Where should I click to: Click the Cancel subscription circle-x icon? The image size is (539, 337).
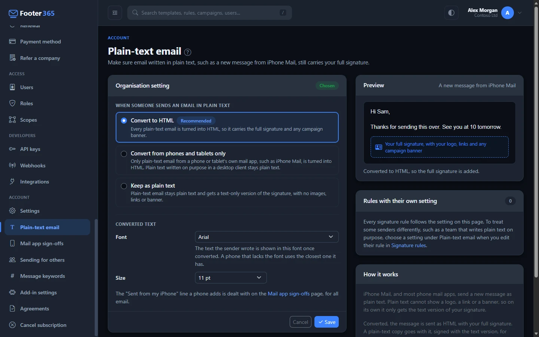[x=12, y=325]
